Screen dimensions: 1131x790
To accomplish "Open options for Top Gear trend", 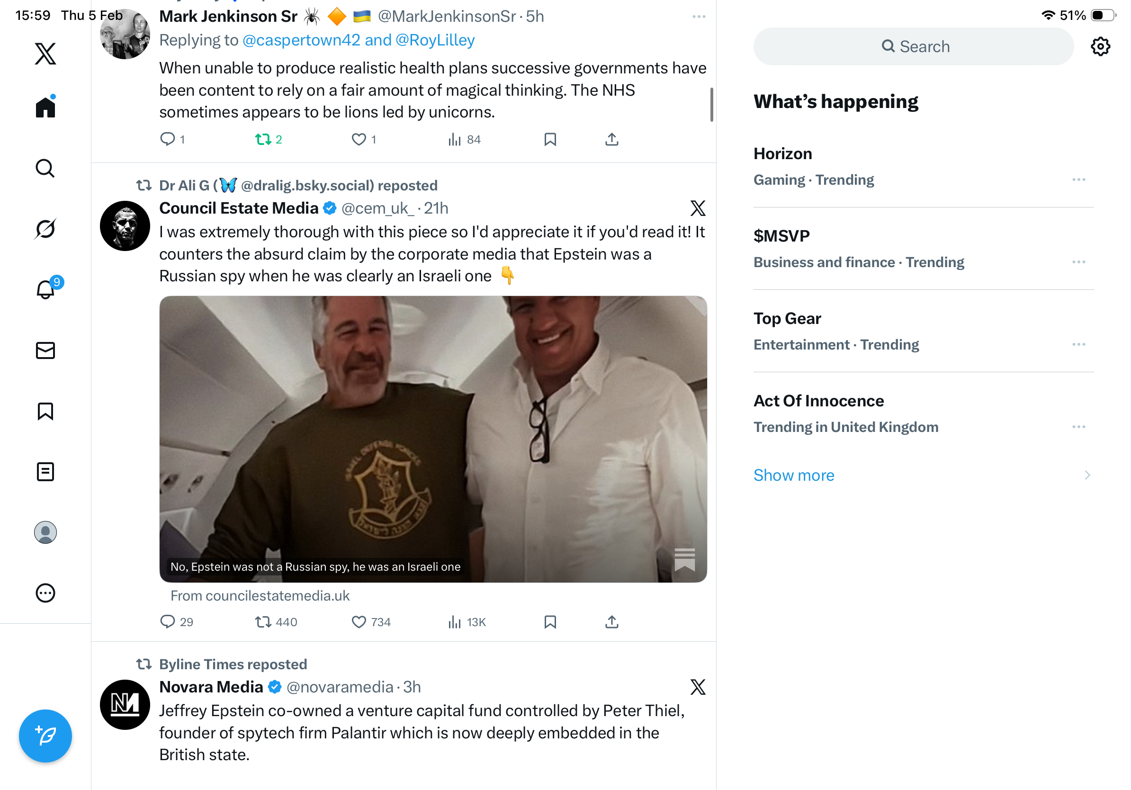I will coord(1078,344).
